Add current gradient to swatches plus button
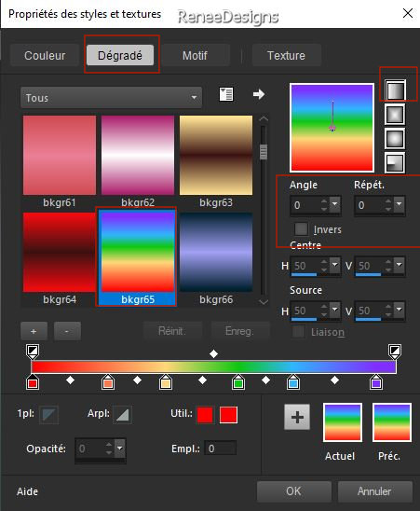The image size is (420, 511). point(297,417)
